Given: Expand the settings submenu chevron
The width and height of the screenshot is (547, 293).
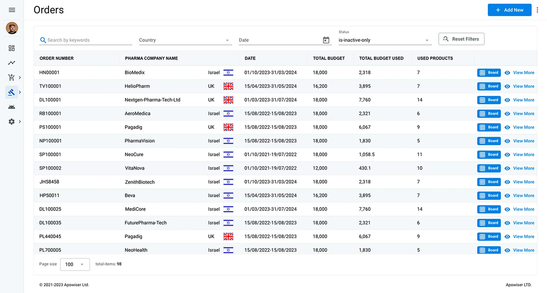Looking at the screenshot, I should click(x=20, y=122).
